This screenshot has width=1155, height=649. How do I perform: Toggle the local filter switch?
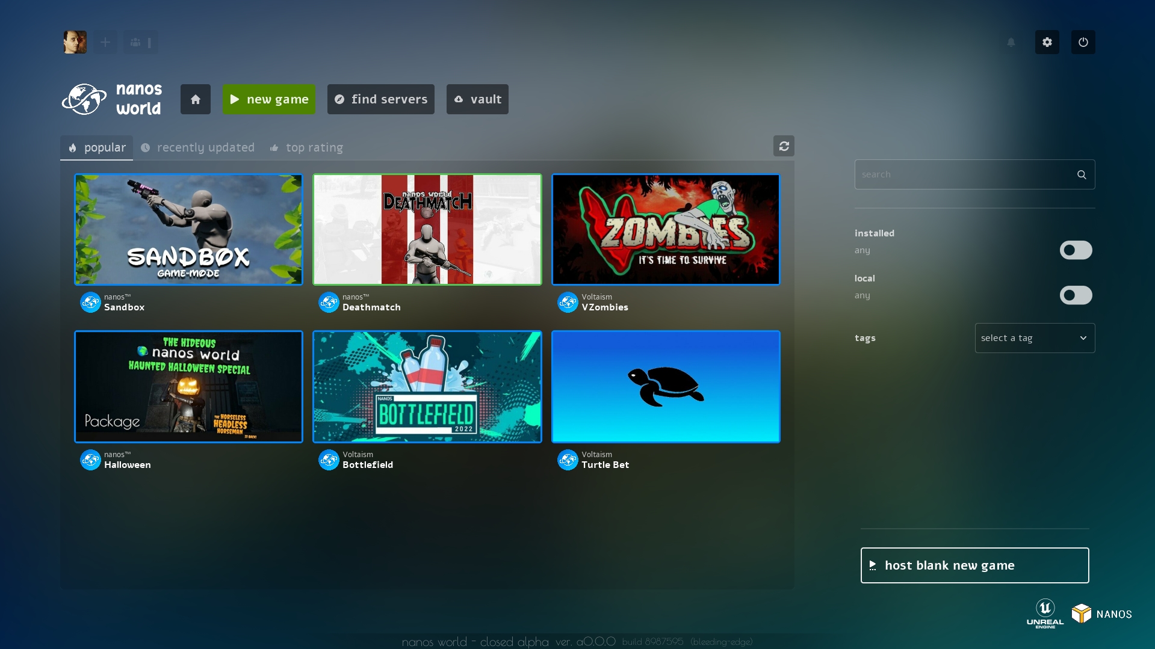click(1076, 295)
